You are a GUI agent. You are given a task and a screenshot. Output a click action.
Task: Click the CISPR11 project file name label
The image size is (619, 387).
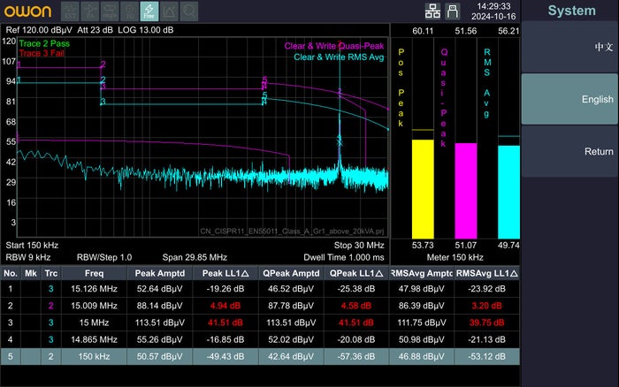tap(292, 231)
